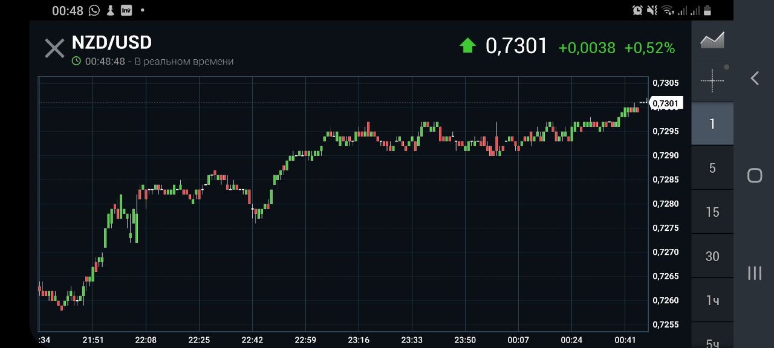
Task: Switch to the 30 minute timeframe
Action: (712, 256)
